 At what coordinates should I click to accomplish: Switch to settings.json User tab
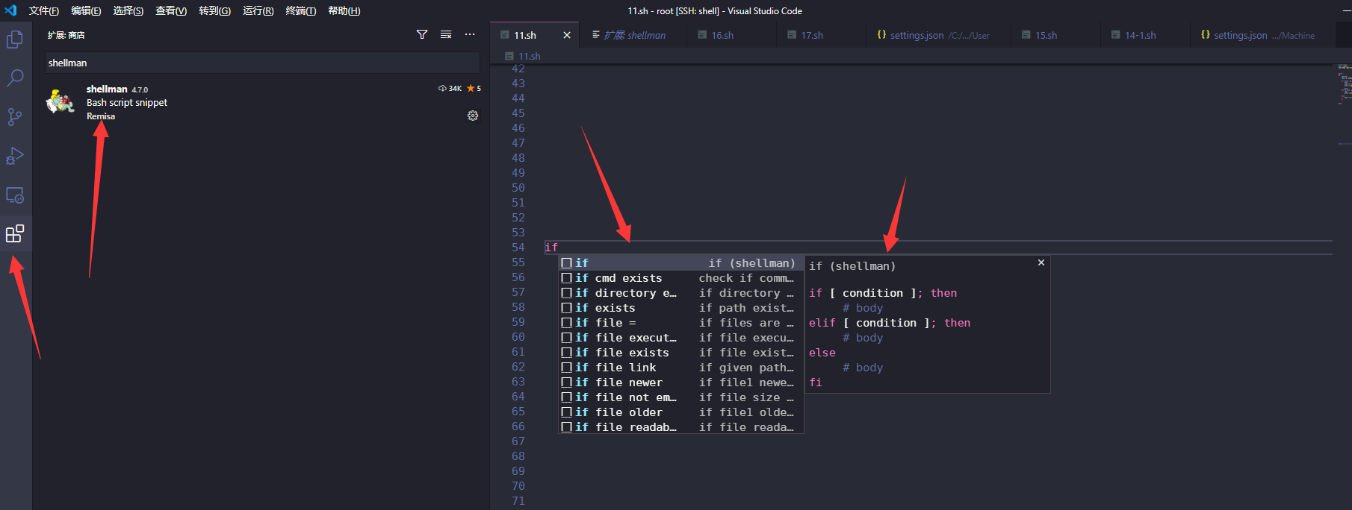[939, 35]
